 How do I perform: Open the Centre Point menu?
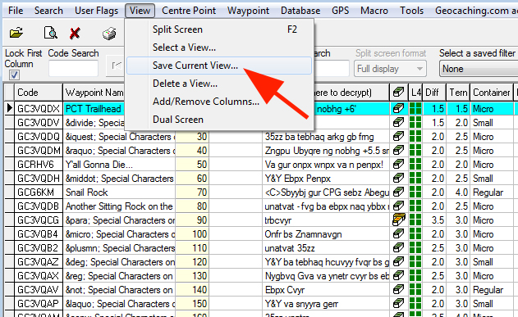click(189, 11)
